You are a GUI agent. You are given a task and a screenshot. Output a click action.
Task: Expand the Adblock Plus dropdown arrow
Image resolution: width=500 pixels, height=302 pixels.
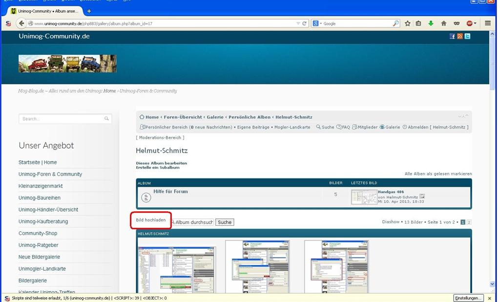pos(475,23)
